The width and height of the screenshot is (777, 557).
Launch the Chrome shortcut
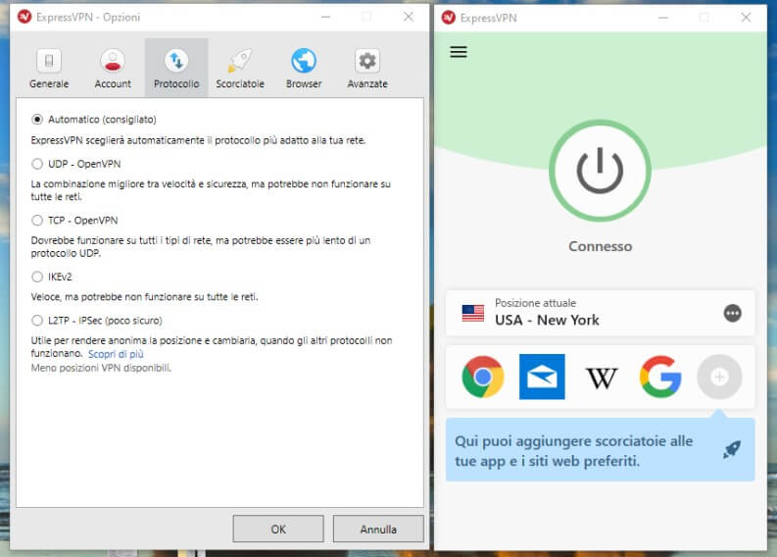(x=483, y=377)
